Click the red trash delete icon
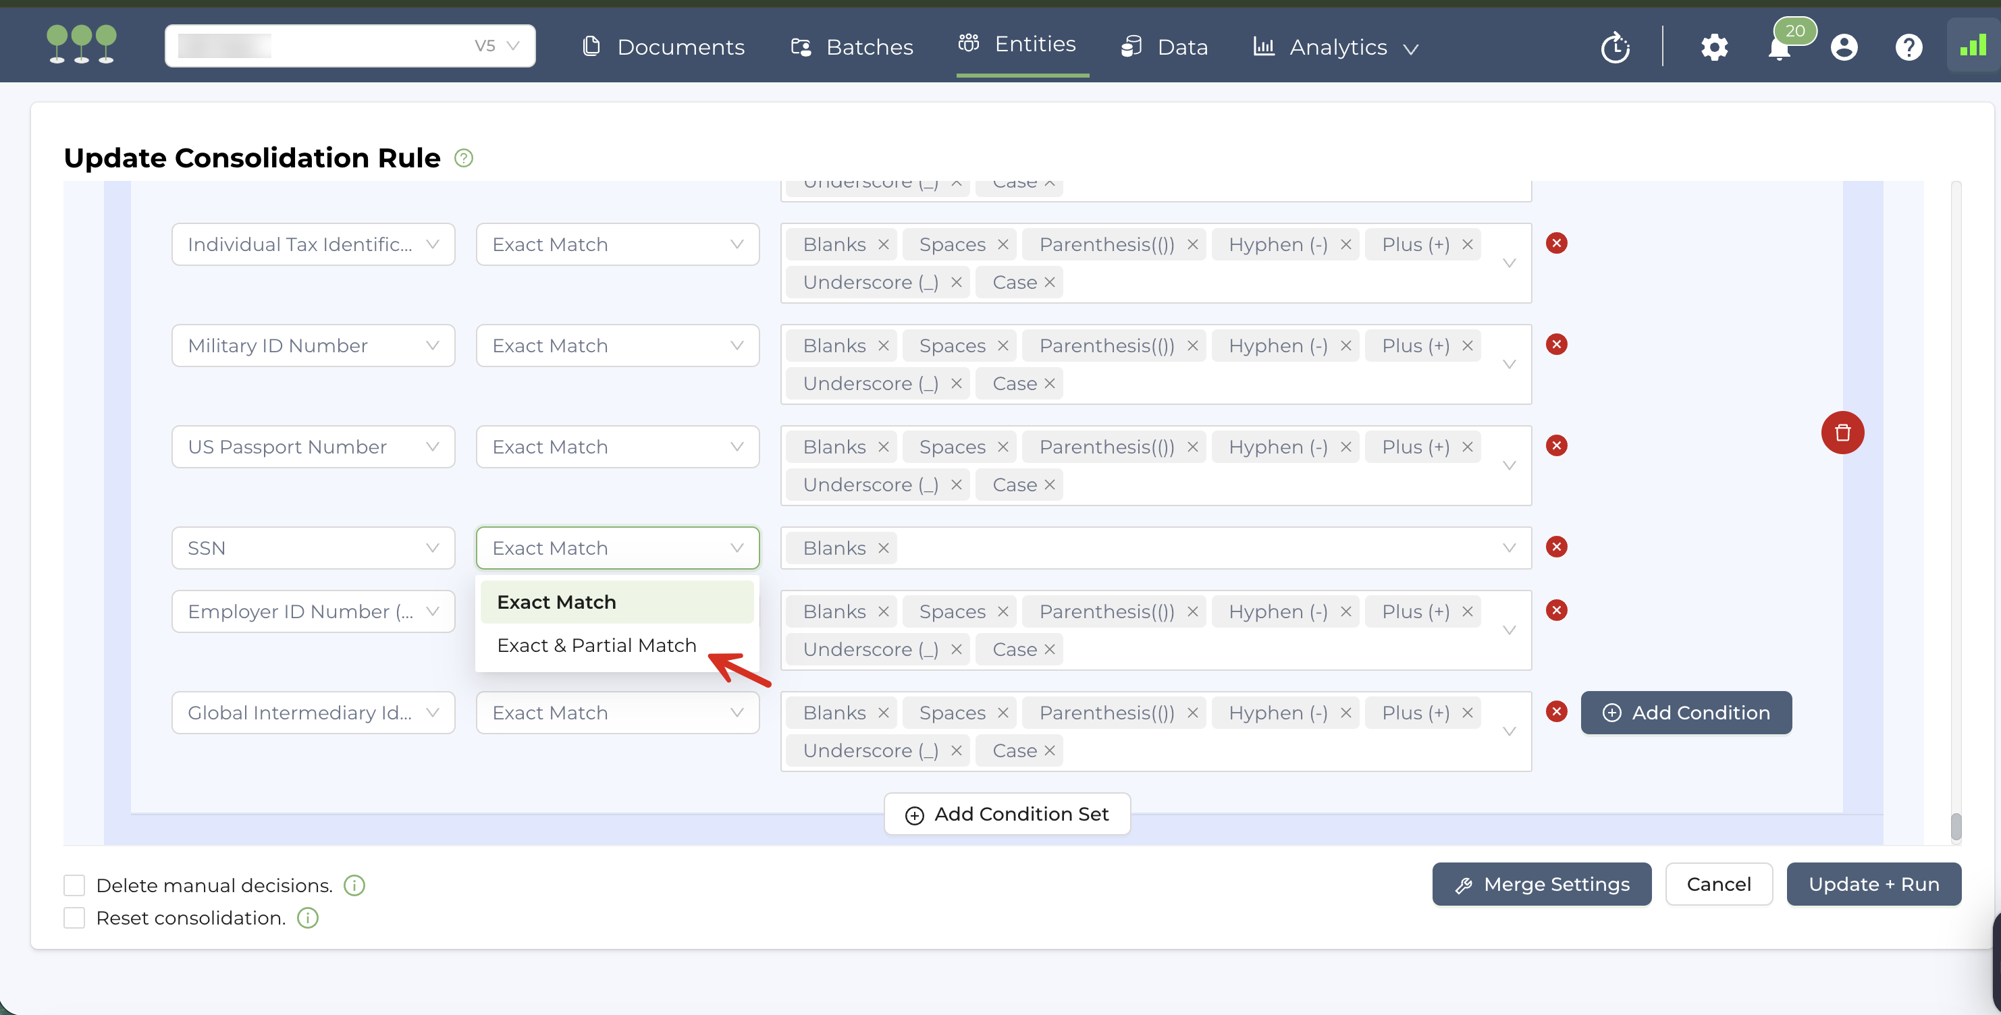 point(1842,433)
